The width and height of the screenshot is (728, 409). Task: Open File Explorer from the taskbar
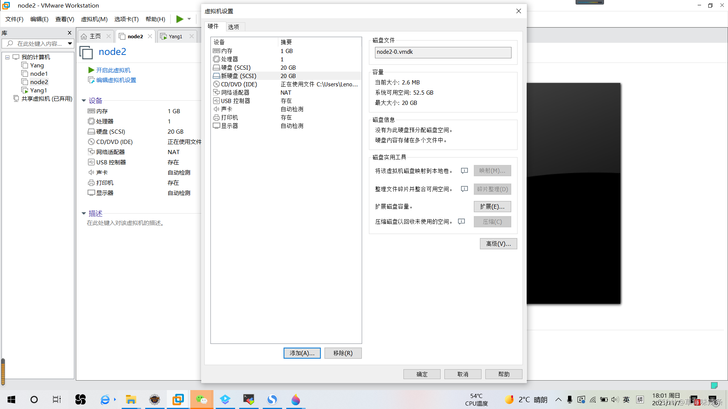131,400
